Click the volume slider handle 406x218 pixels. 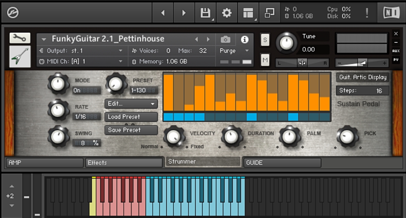tap(363, 63)
